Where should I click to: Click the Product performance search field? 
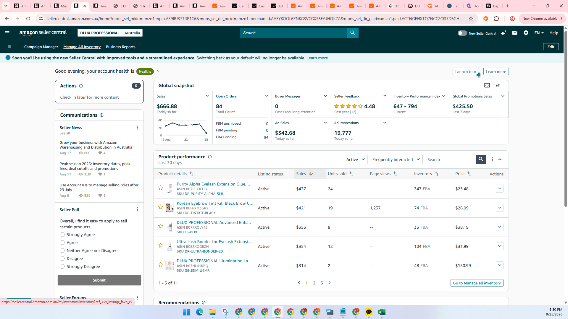pyautogui.click(x=450, y=159)
